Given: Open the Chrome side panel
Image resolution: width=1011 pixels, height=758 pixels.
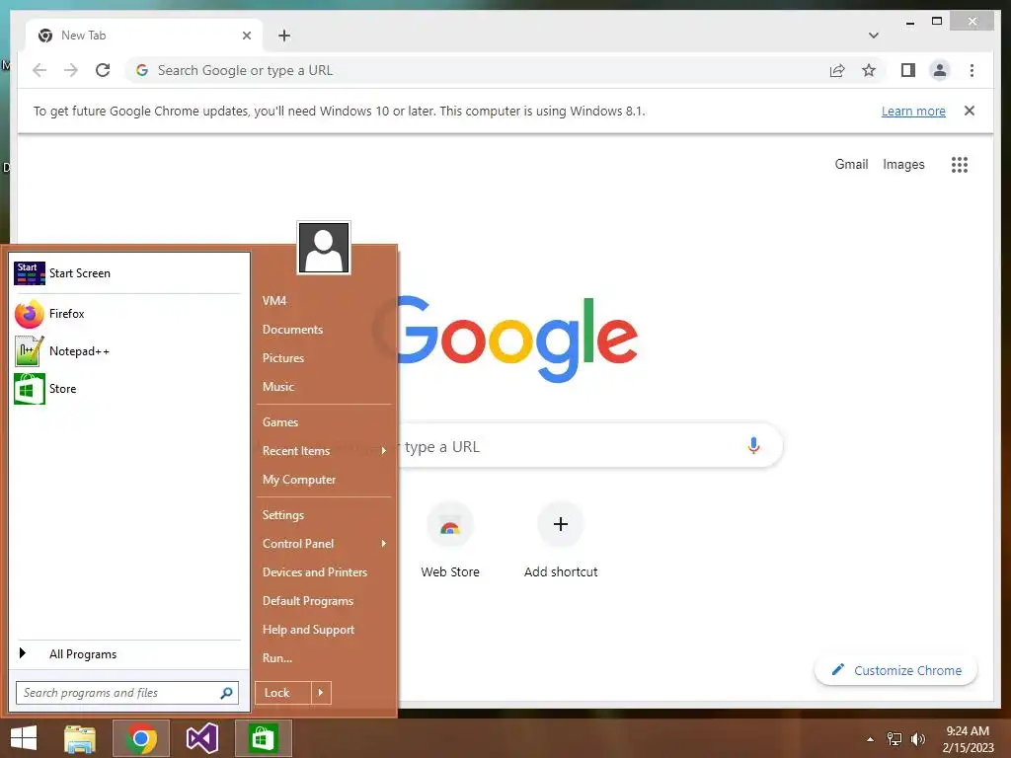Looking at the screenshot, I should (908, 70).
